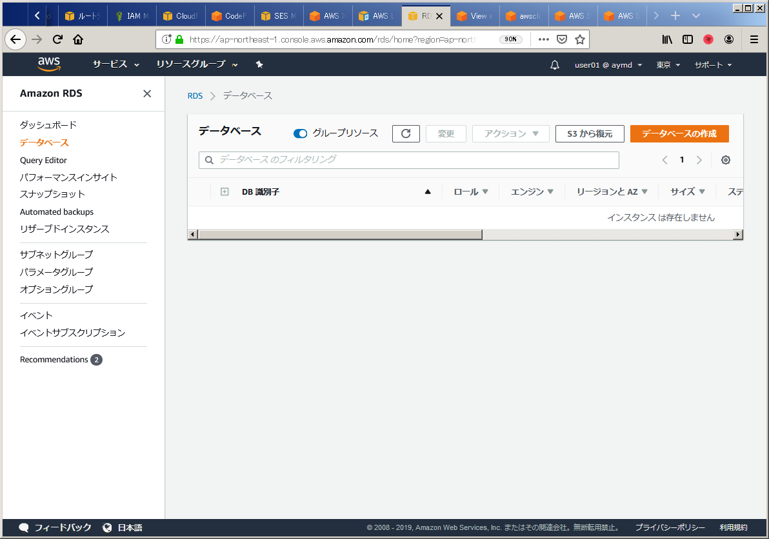Sort by DB 識別子 column arrow

(428, 191)
